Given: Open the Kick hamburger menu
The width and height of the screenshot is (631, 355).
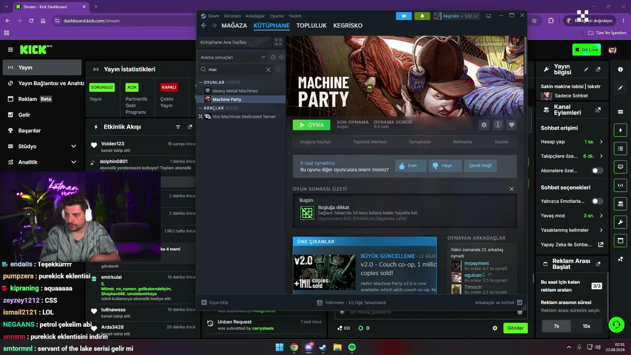Looking at the screenshot, I should (10, 50).
